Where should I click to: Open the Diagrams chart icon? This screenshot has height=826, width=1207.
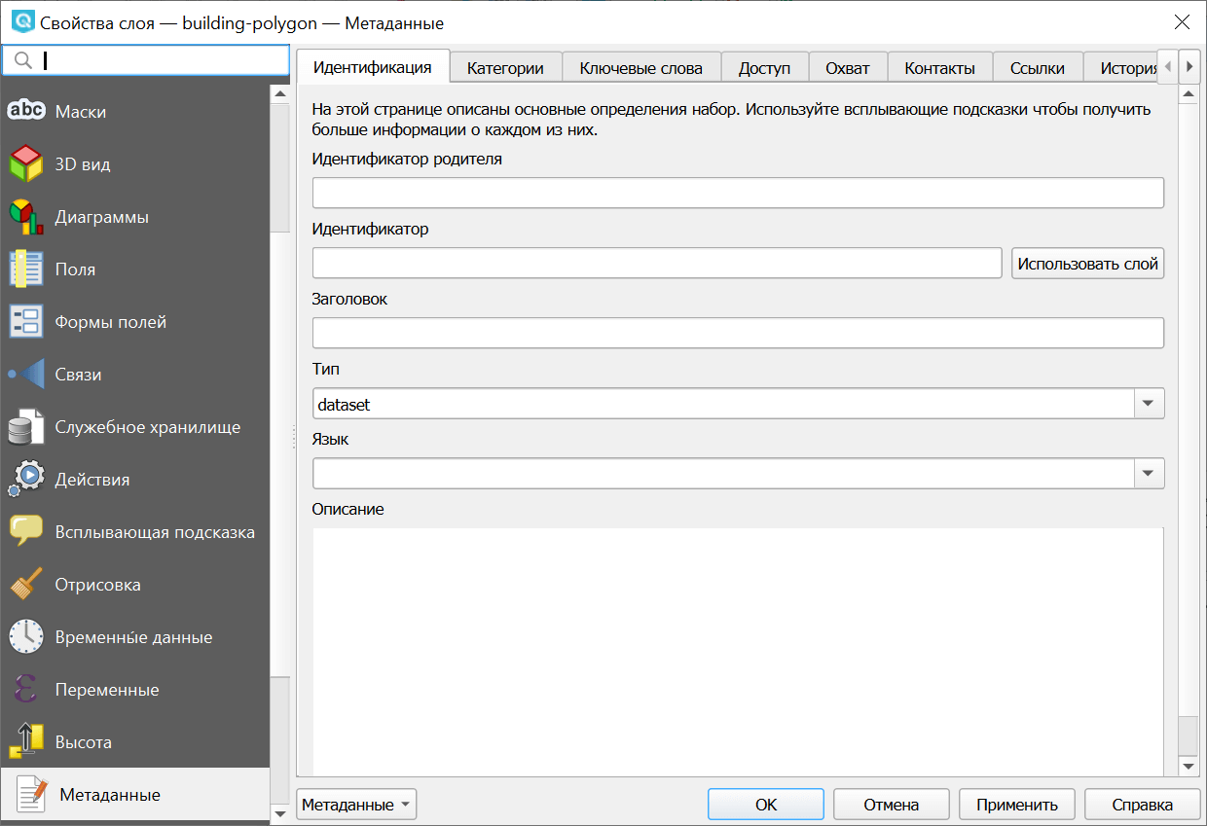[26, 216]
